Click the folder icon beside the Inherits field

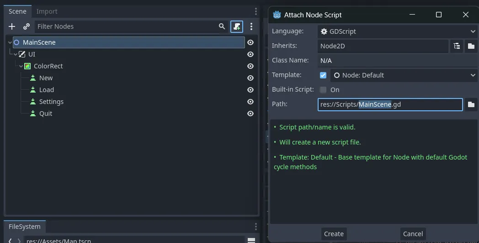[x=471, y=46]
